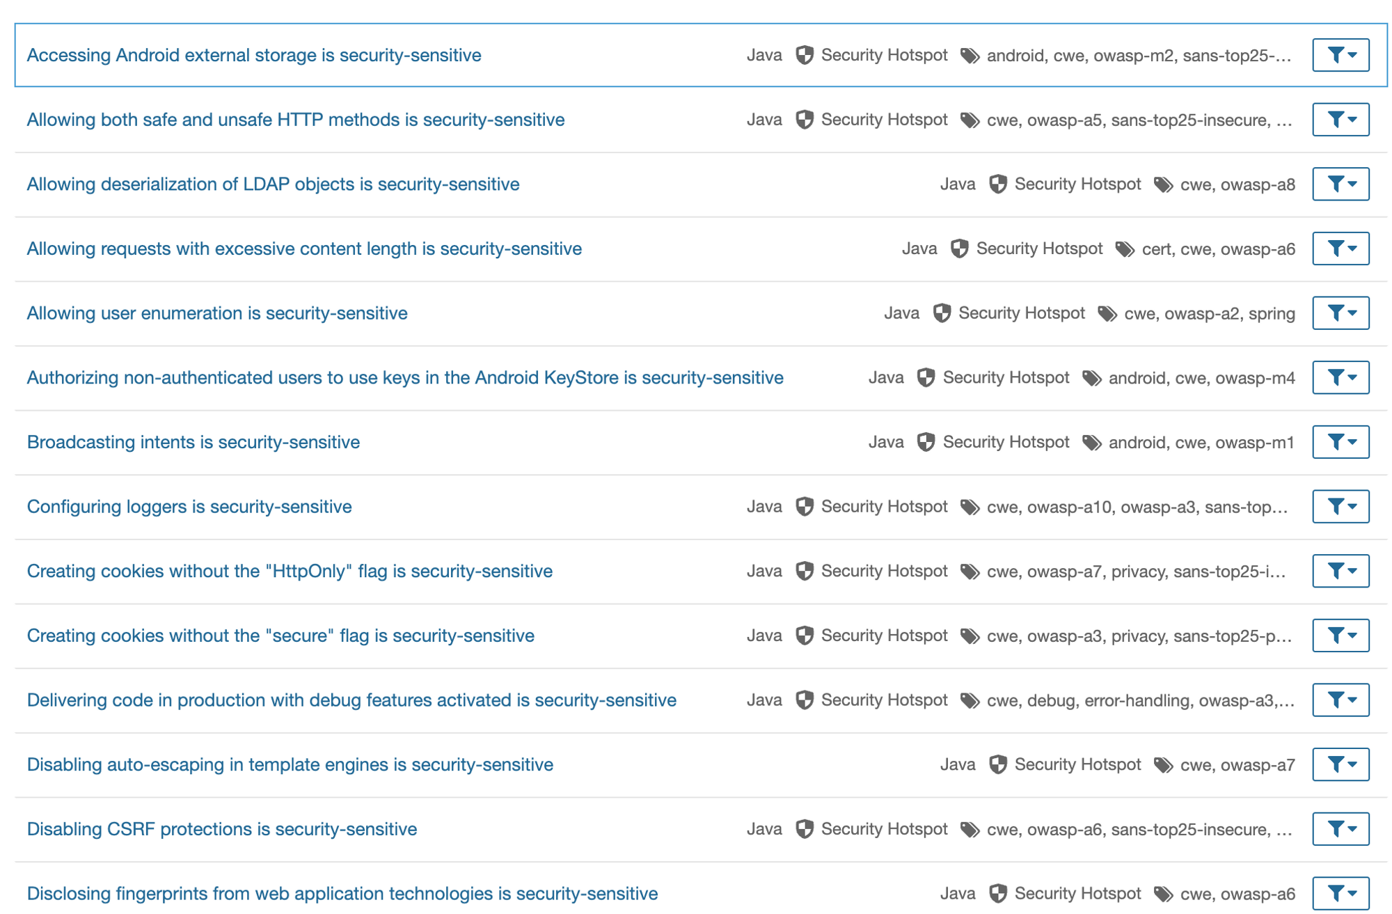Open 'Disclosing fingerprints from web application technologies' rule
Screen dimensions: 1392x914
click(342, 894)
